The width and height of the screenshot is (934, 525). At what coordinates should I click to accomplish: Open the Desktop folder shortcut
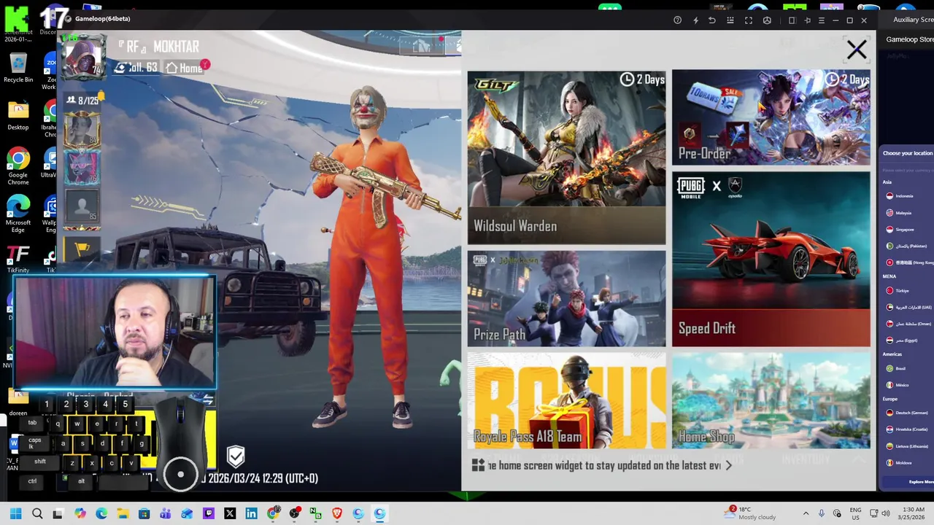18,115
